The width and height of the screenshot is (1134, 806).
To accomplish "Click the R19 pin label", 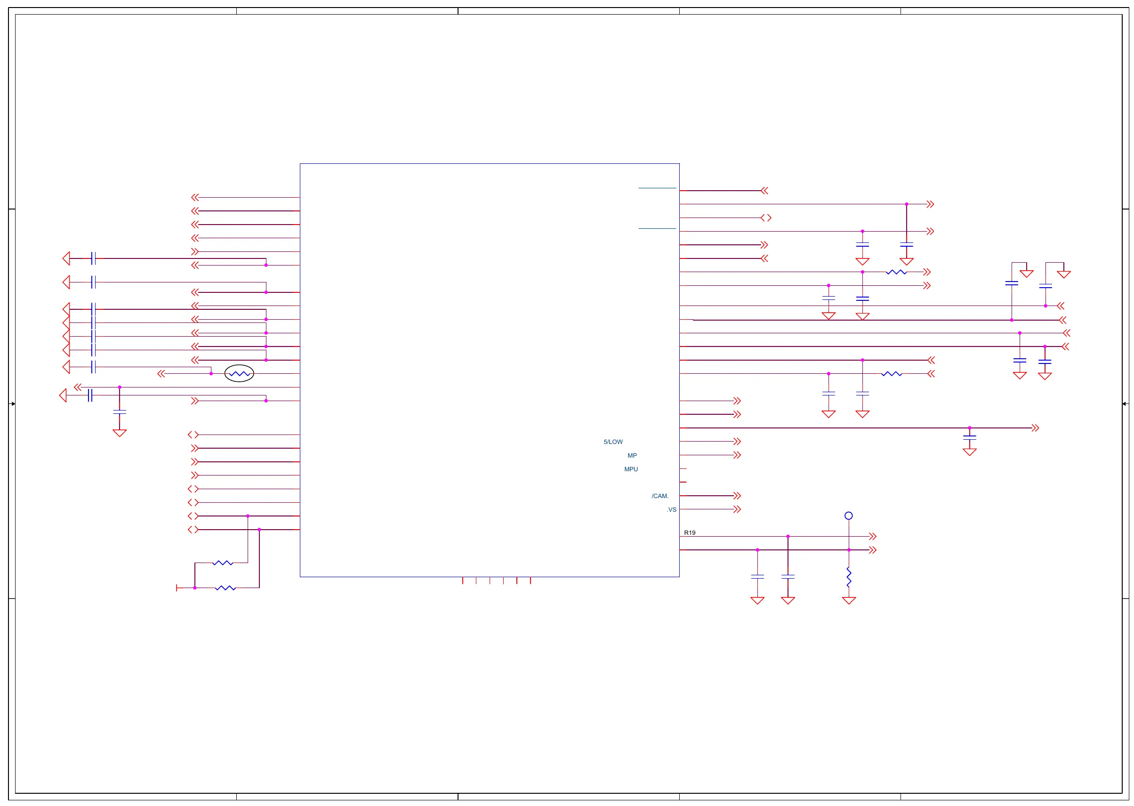I will coord(689,532).
